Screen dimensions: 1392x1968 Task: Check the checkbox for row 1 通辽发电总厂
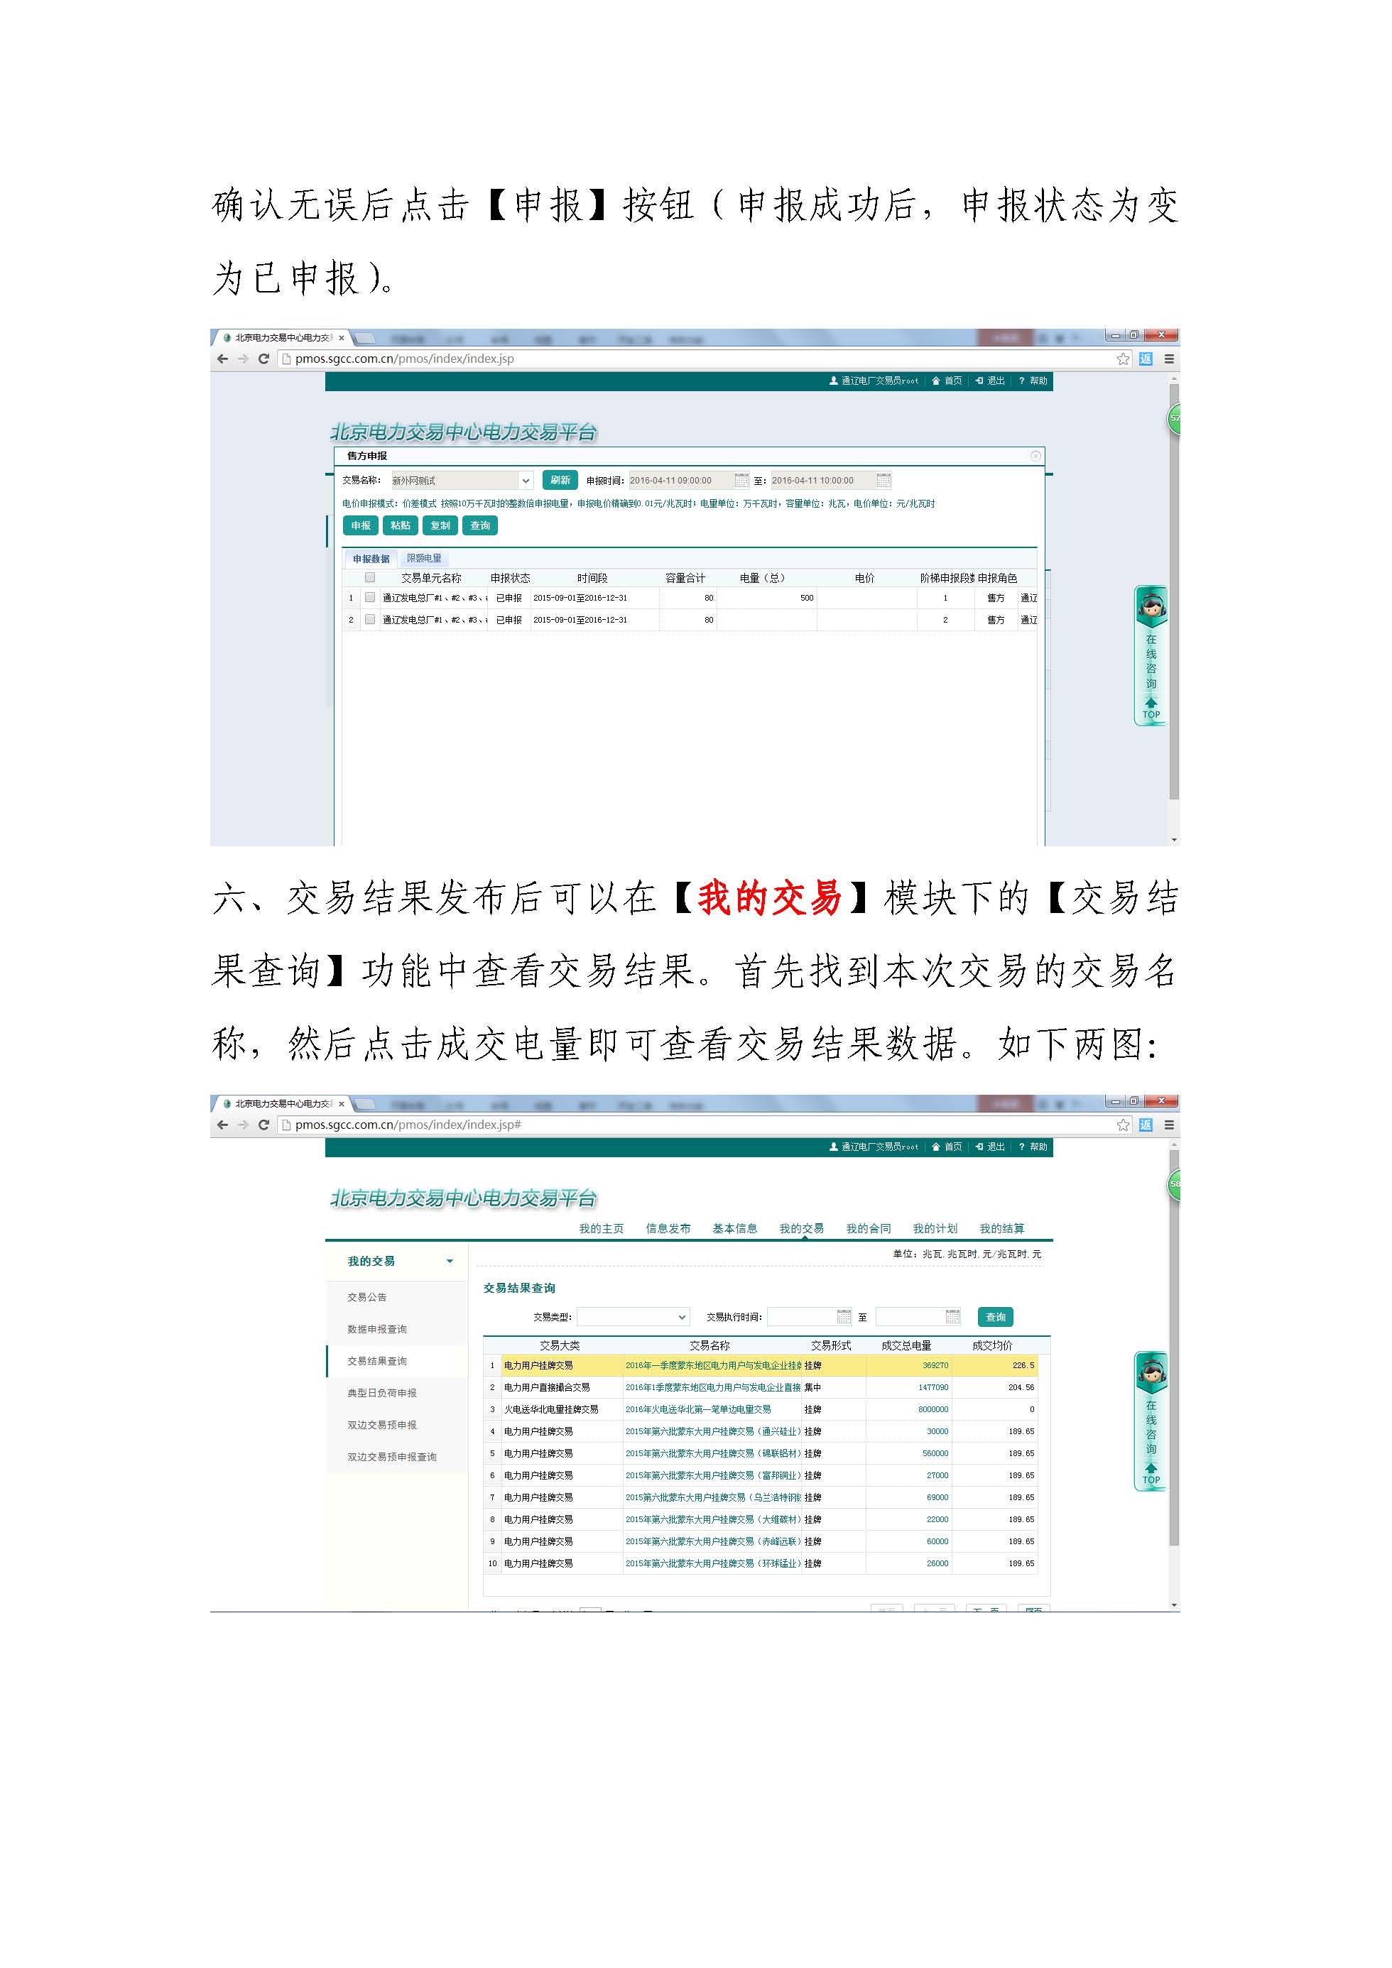[371, 598]
